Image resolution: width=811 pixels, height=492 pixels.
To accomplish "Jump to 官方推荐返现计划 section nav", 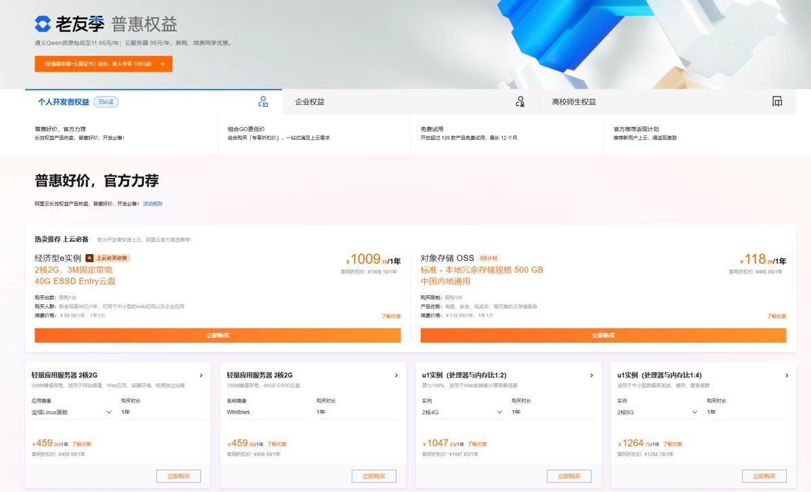I will click(x=699, y=133).
